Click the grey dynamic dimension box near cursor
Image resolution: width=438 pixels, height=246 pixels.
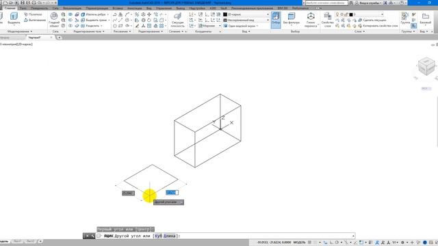pyautogui.click(x=128, y=193)
